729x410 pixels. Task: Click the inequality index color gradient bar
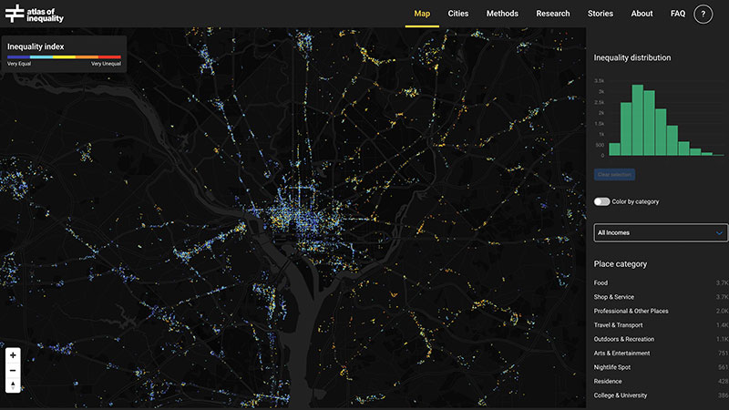point(64,57)
